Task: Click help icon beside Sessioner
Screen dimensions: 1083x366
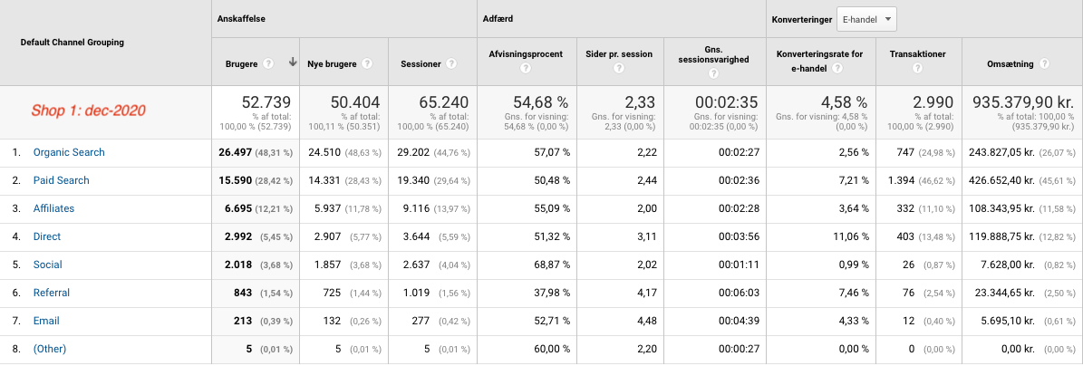Action: click(x=450, y=64)
